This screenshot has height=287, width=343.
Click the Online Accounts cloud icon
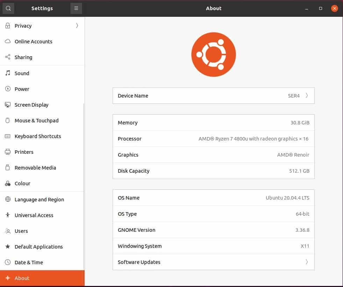(x=8, y=41)
